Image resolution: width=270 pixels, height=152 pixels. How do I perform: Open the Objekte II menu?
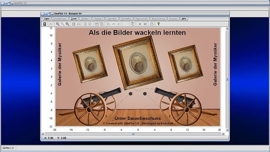click(x=98, y=19)
